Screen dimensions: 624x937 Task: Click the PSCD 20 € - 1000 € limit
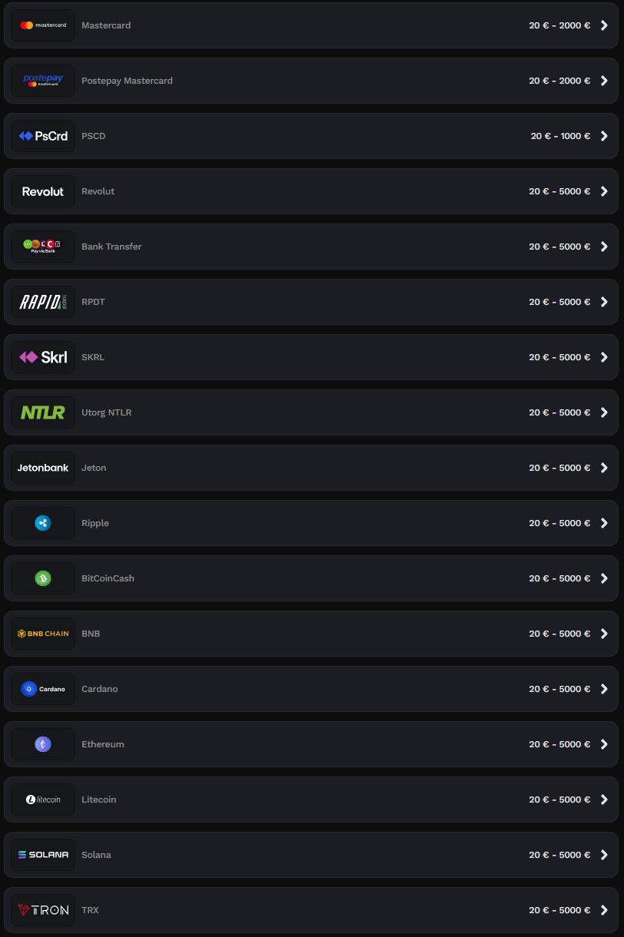[560, 136]
